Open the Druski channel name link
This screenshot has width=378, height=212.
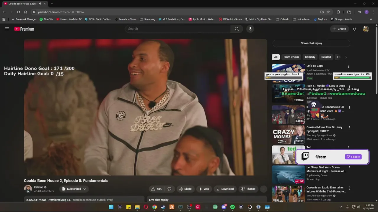click(x=39, y=187)
